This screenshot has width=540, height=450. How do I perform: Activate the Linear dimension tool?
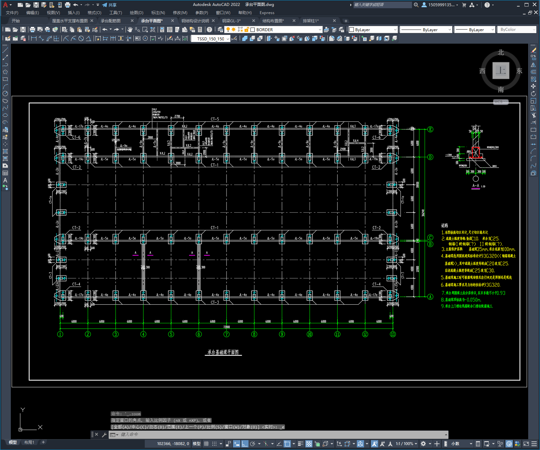point(33,38)
